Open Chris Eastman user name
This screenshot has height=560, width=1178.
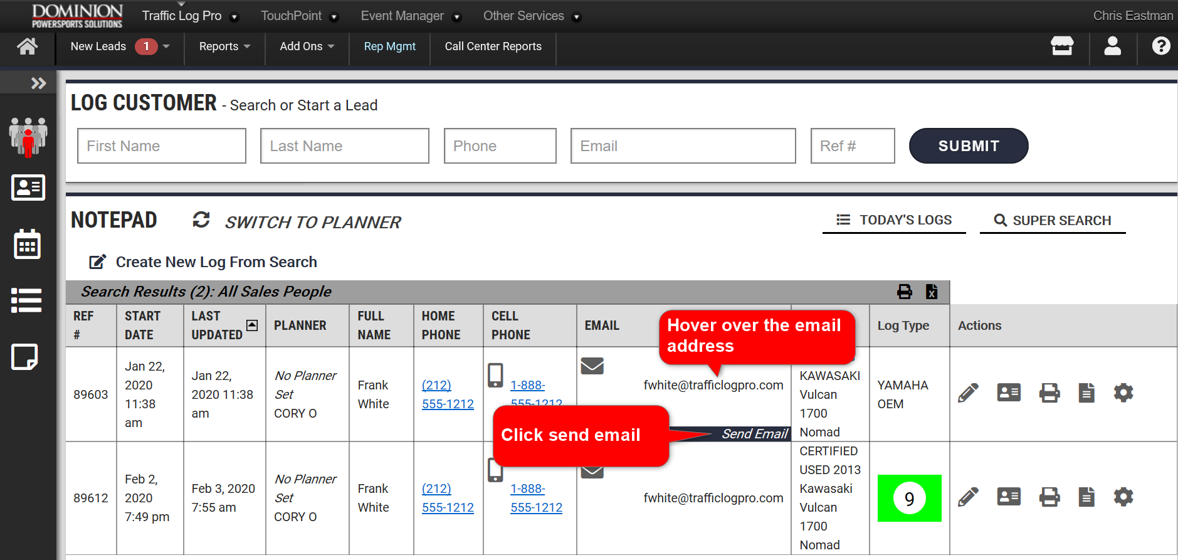1133,16
